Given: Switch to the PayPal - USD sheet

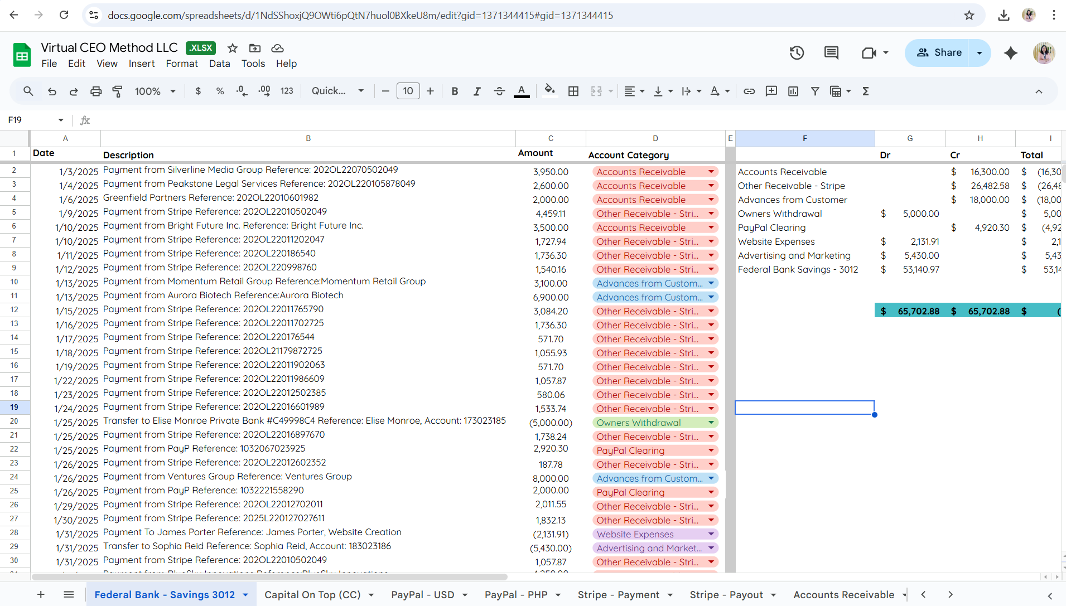Looking at the screenshot, I should [x=423, y=595].
